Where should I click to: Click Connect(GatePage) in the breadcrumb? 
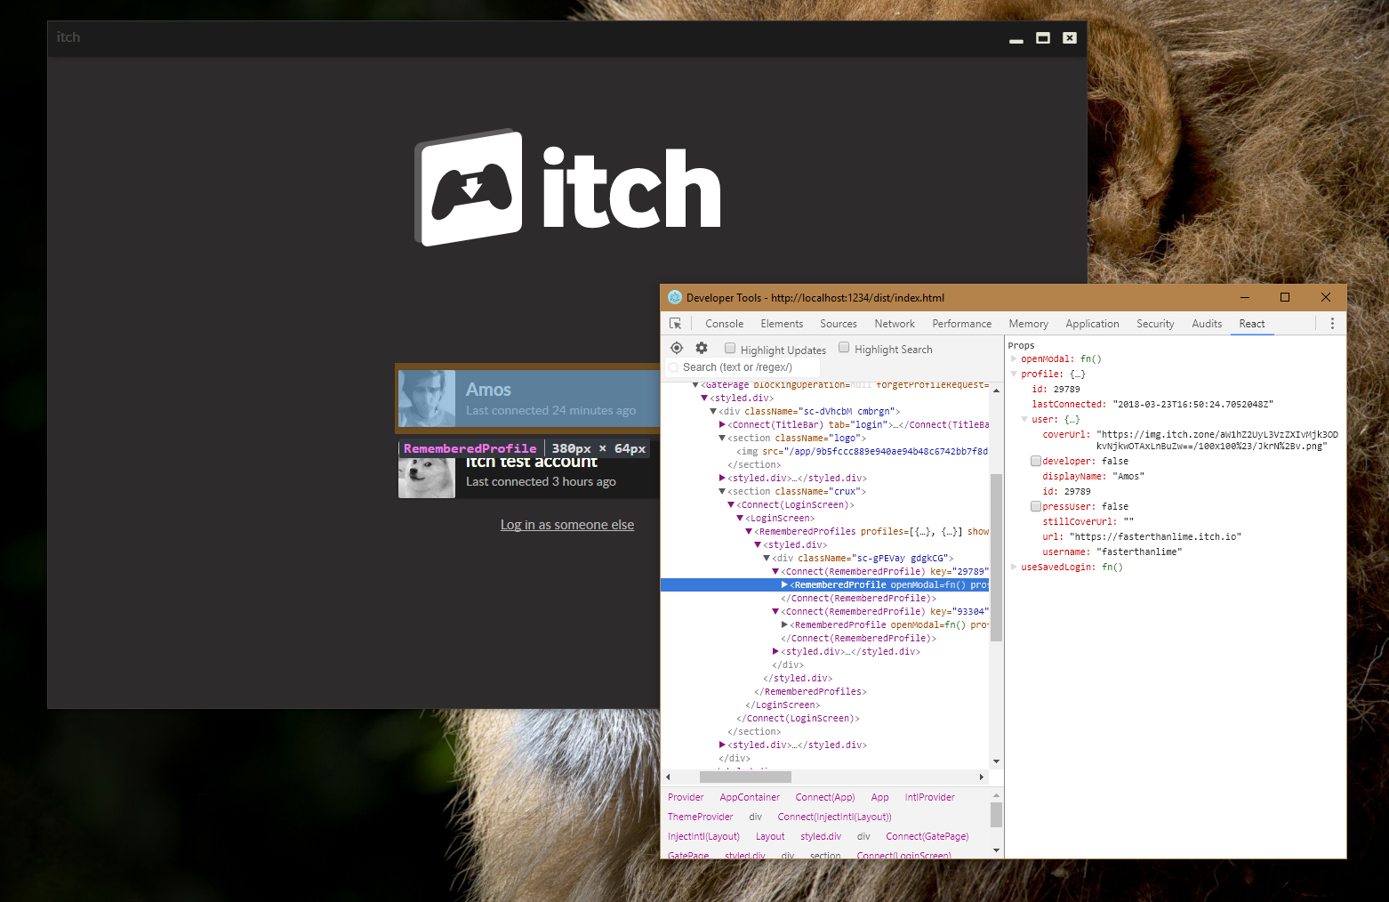927,836
